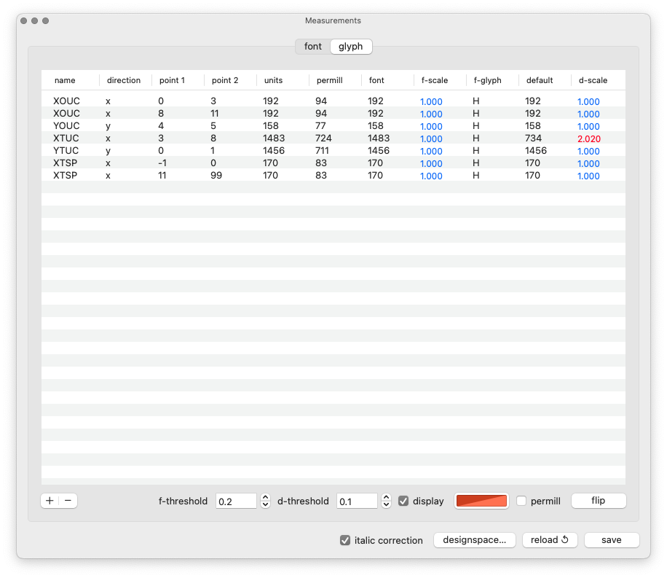
Task: Click the flip button
Action: click(598, 501)
